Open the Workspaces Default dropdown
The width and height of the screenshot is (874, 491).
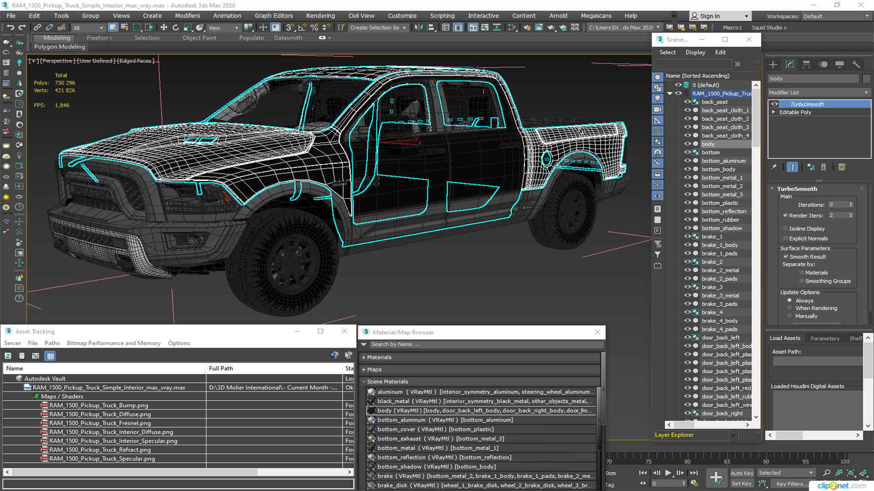tap(836, 16)
